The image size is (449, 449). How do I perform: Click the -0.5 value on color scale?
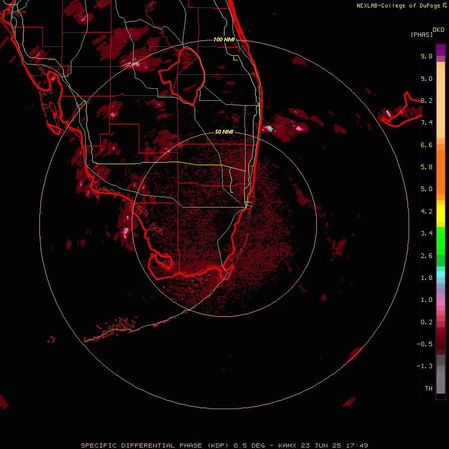425,344
